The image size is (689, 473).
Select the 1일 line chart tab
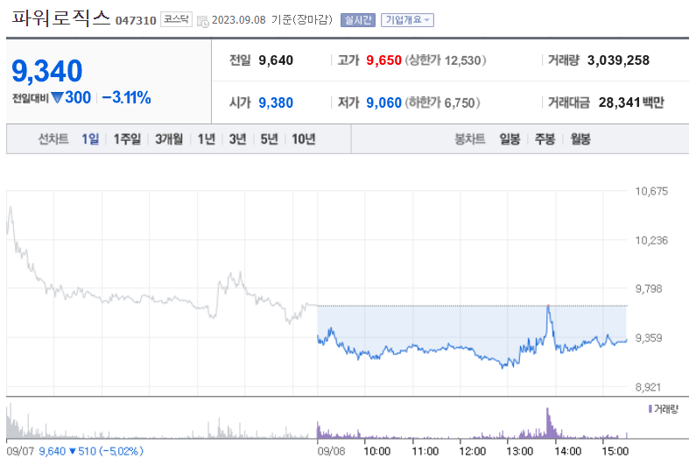(90, 139)
